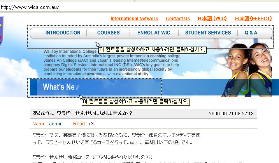Click the Contact Us link
Image resolution: width=279 pixels, height=163 pixels.
click(x=178, y=19)
